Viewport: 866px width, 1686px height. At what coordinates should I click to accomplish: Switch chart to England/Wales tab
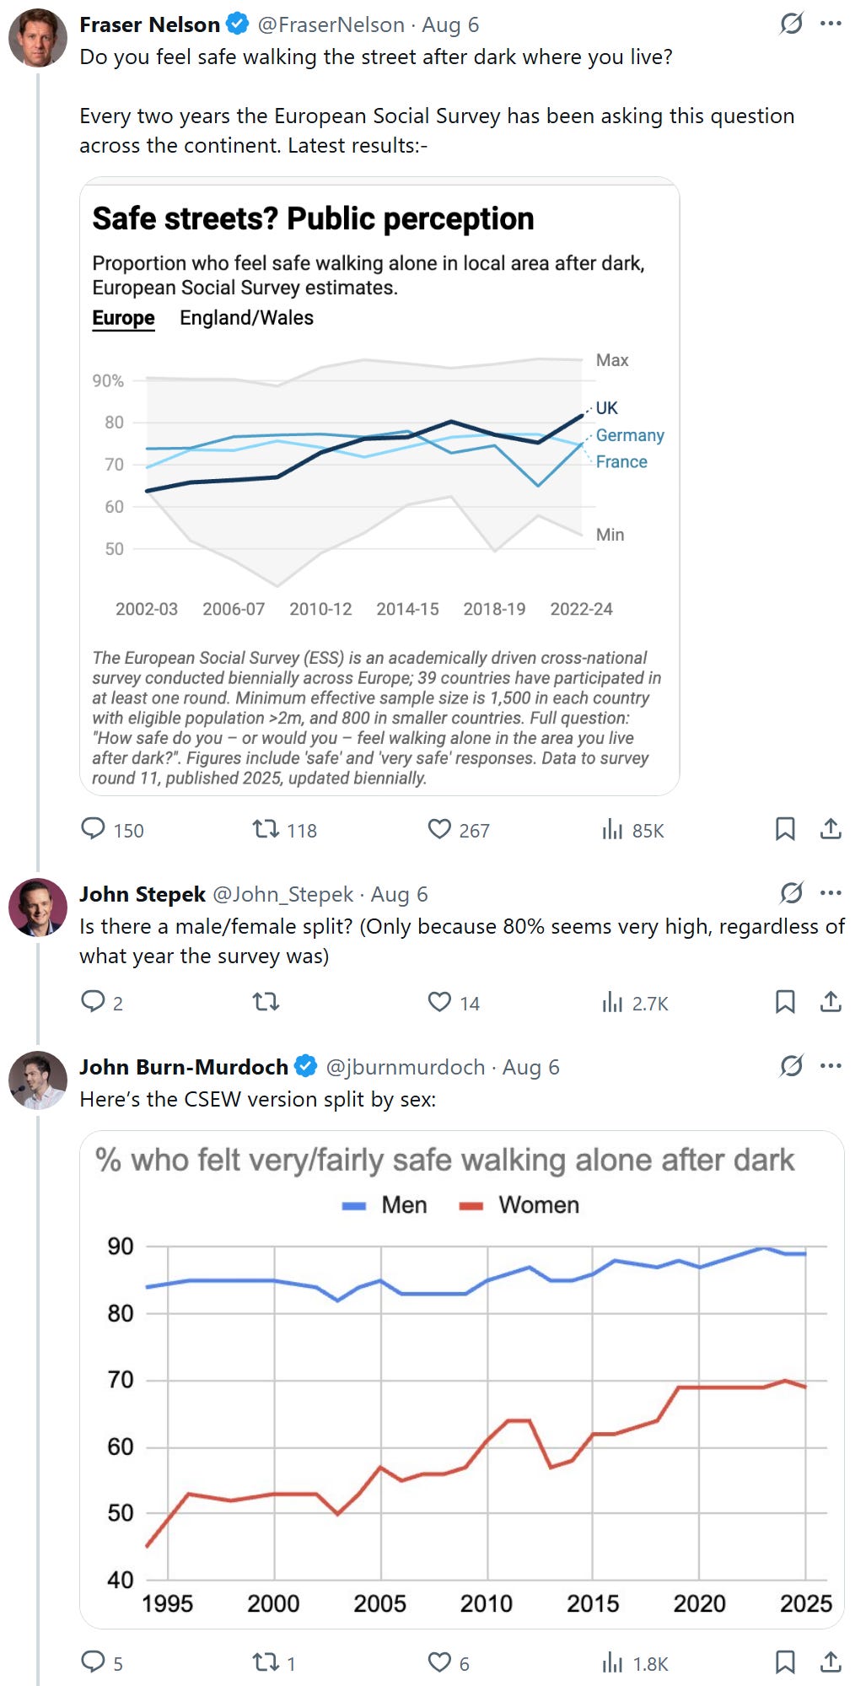click(246, 318)
